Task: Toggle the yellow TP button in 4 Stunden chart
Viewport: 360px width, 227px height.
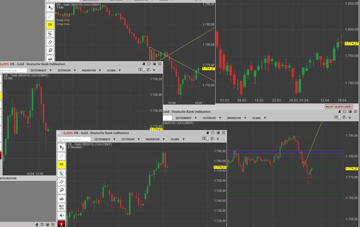Action: coord(62,165)
